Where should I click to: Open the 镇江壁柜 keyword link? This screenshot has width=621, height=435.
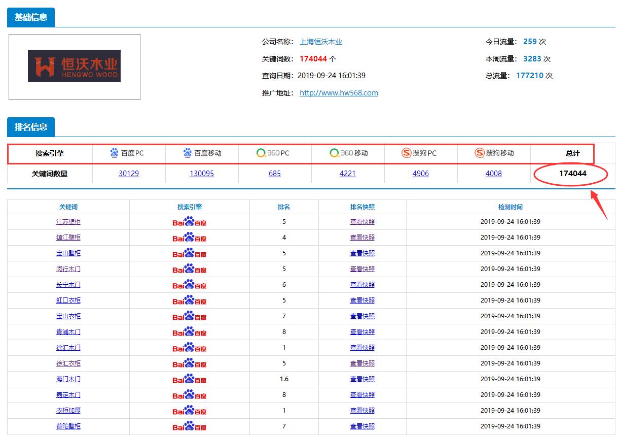pos(68,238)
